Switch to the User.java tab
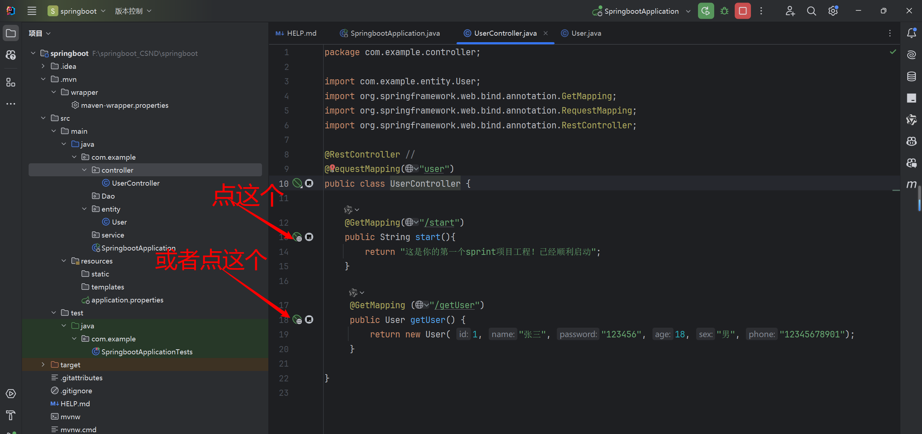922x434 pixels. [586, 33]
